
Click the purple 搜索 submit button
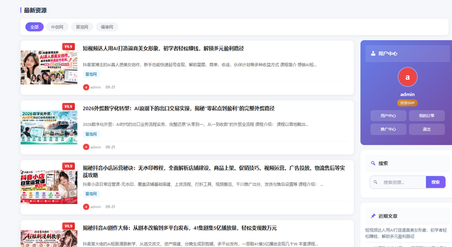(x=435, y=182)
